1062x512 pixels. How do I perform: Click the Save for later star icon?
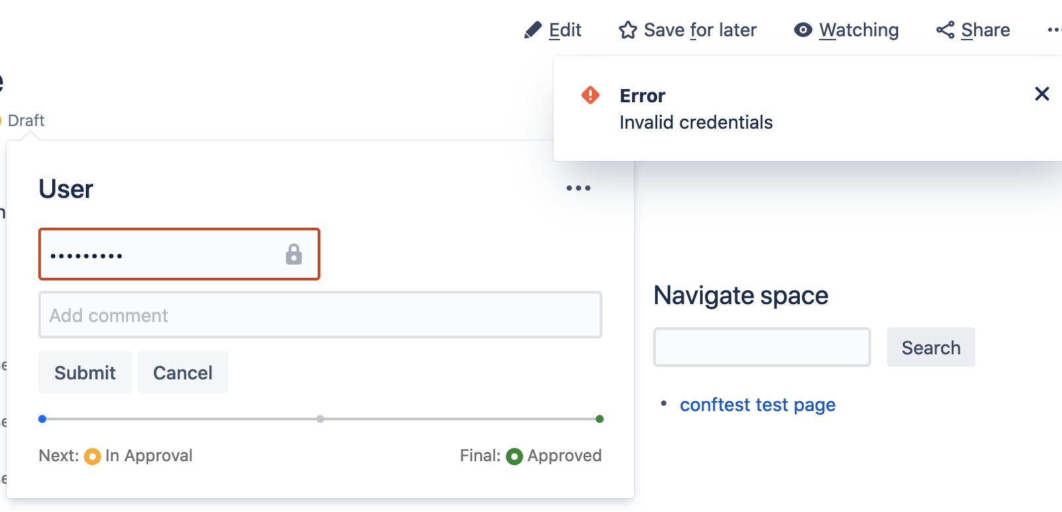coord(627,30)
